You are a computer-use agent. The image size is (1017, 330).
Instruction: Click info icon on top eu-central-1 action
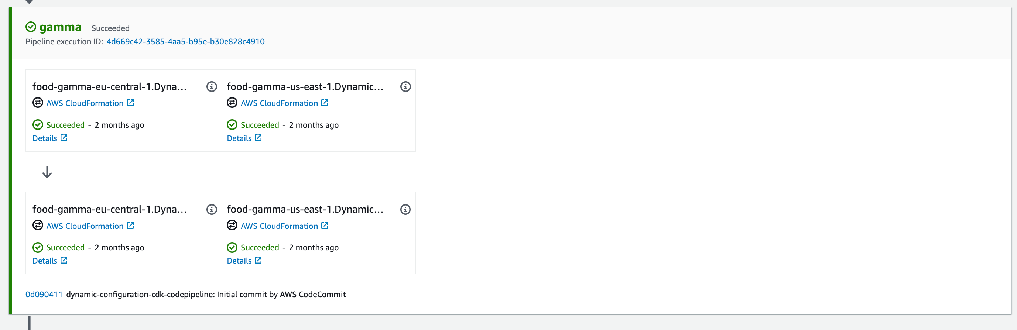[212, 86]
